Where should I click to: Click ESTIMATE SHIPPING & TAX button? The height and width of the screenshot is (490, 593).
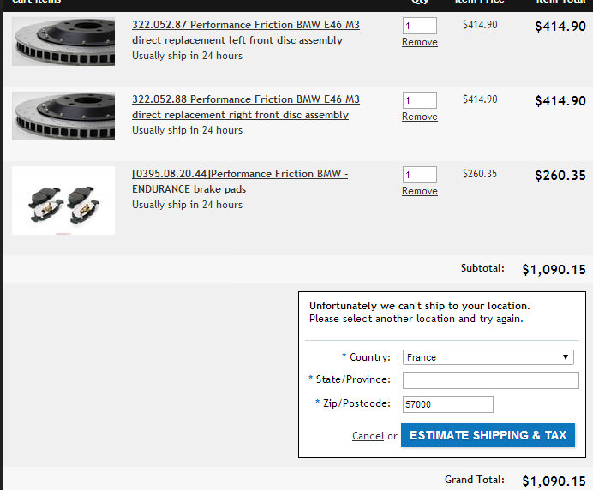[x=488, y=435]
